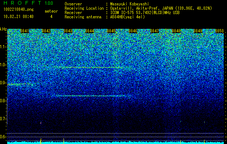Click the yellow meteor marker nearest 0849
Screen dimensions: 227x144
pos(204,141)
